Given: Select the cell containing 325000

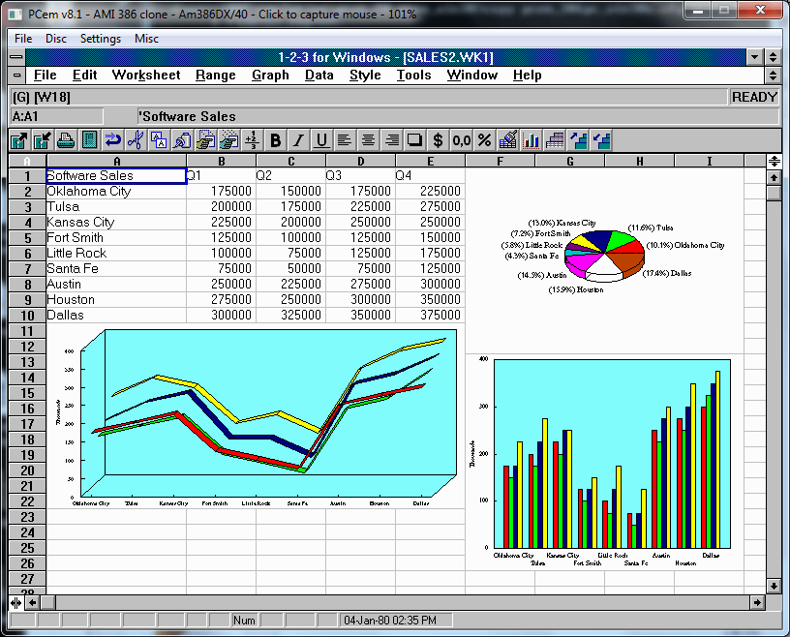Looking at the screenshot, I should pos(290,316).
